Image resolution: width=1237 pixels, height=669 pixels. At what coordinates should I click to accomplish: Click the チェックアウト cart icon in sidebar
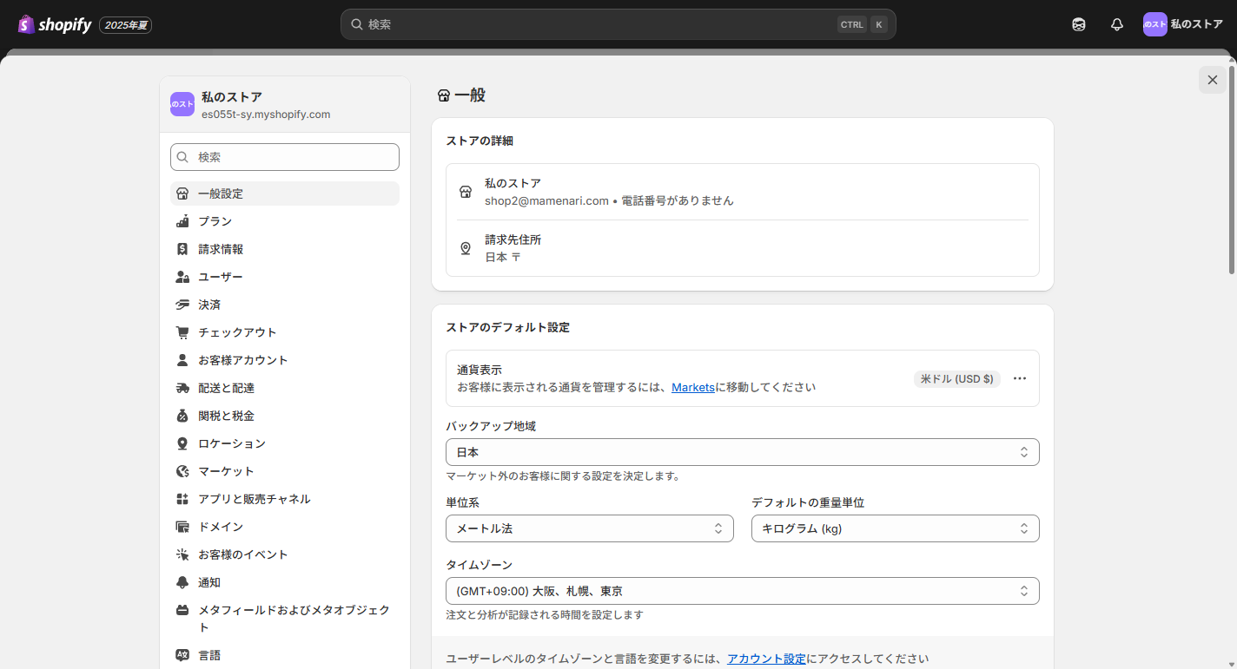pyautogui.click(x=182, y=332)
